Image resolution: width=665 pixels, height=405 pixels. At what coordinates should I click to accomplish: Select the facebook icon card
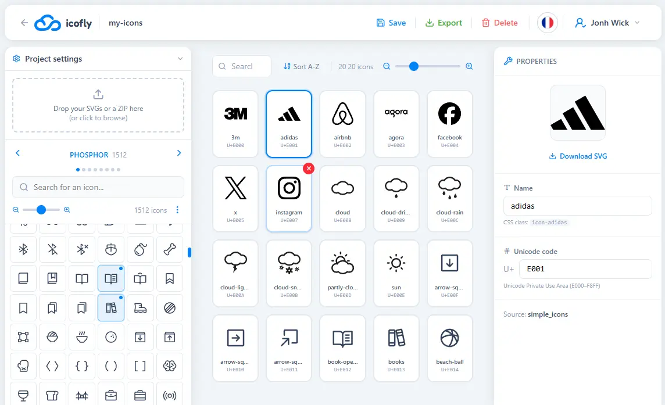point(449,124)
